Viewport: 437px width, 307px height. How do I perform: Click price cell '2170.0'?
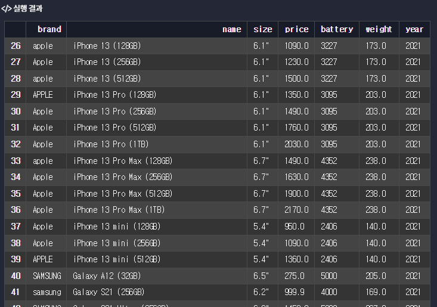[x=296, y=210]
